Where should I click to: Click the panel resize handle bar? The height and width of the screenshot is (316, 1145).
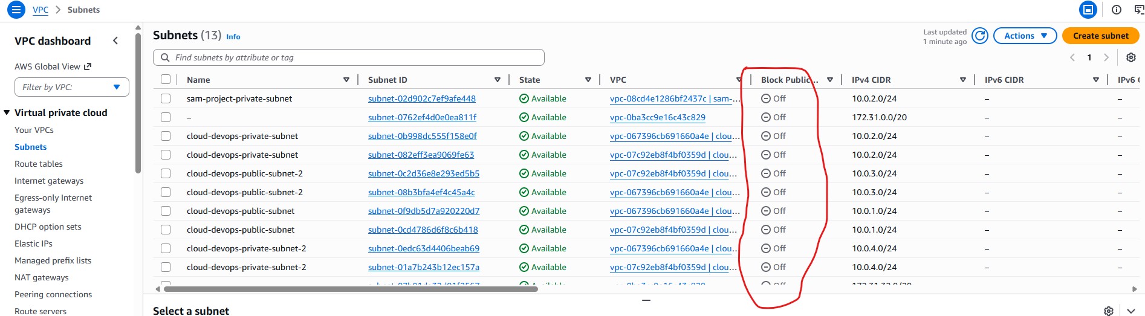pos(646,300)
